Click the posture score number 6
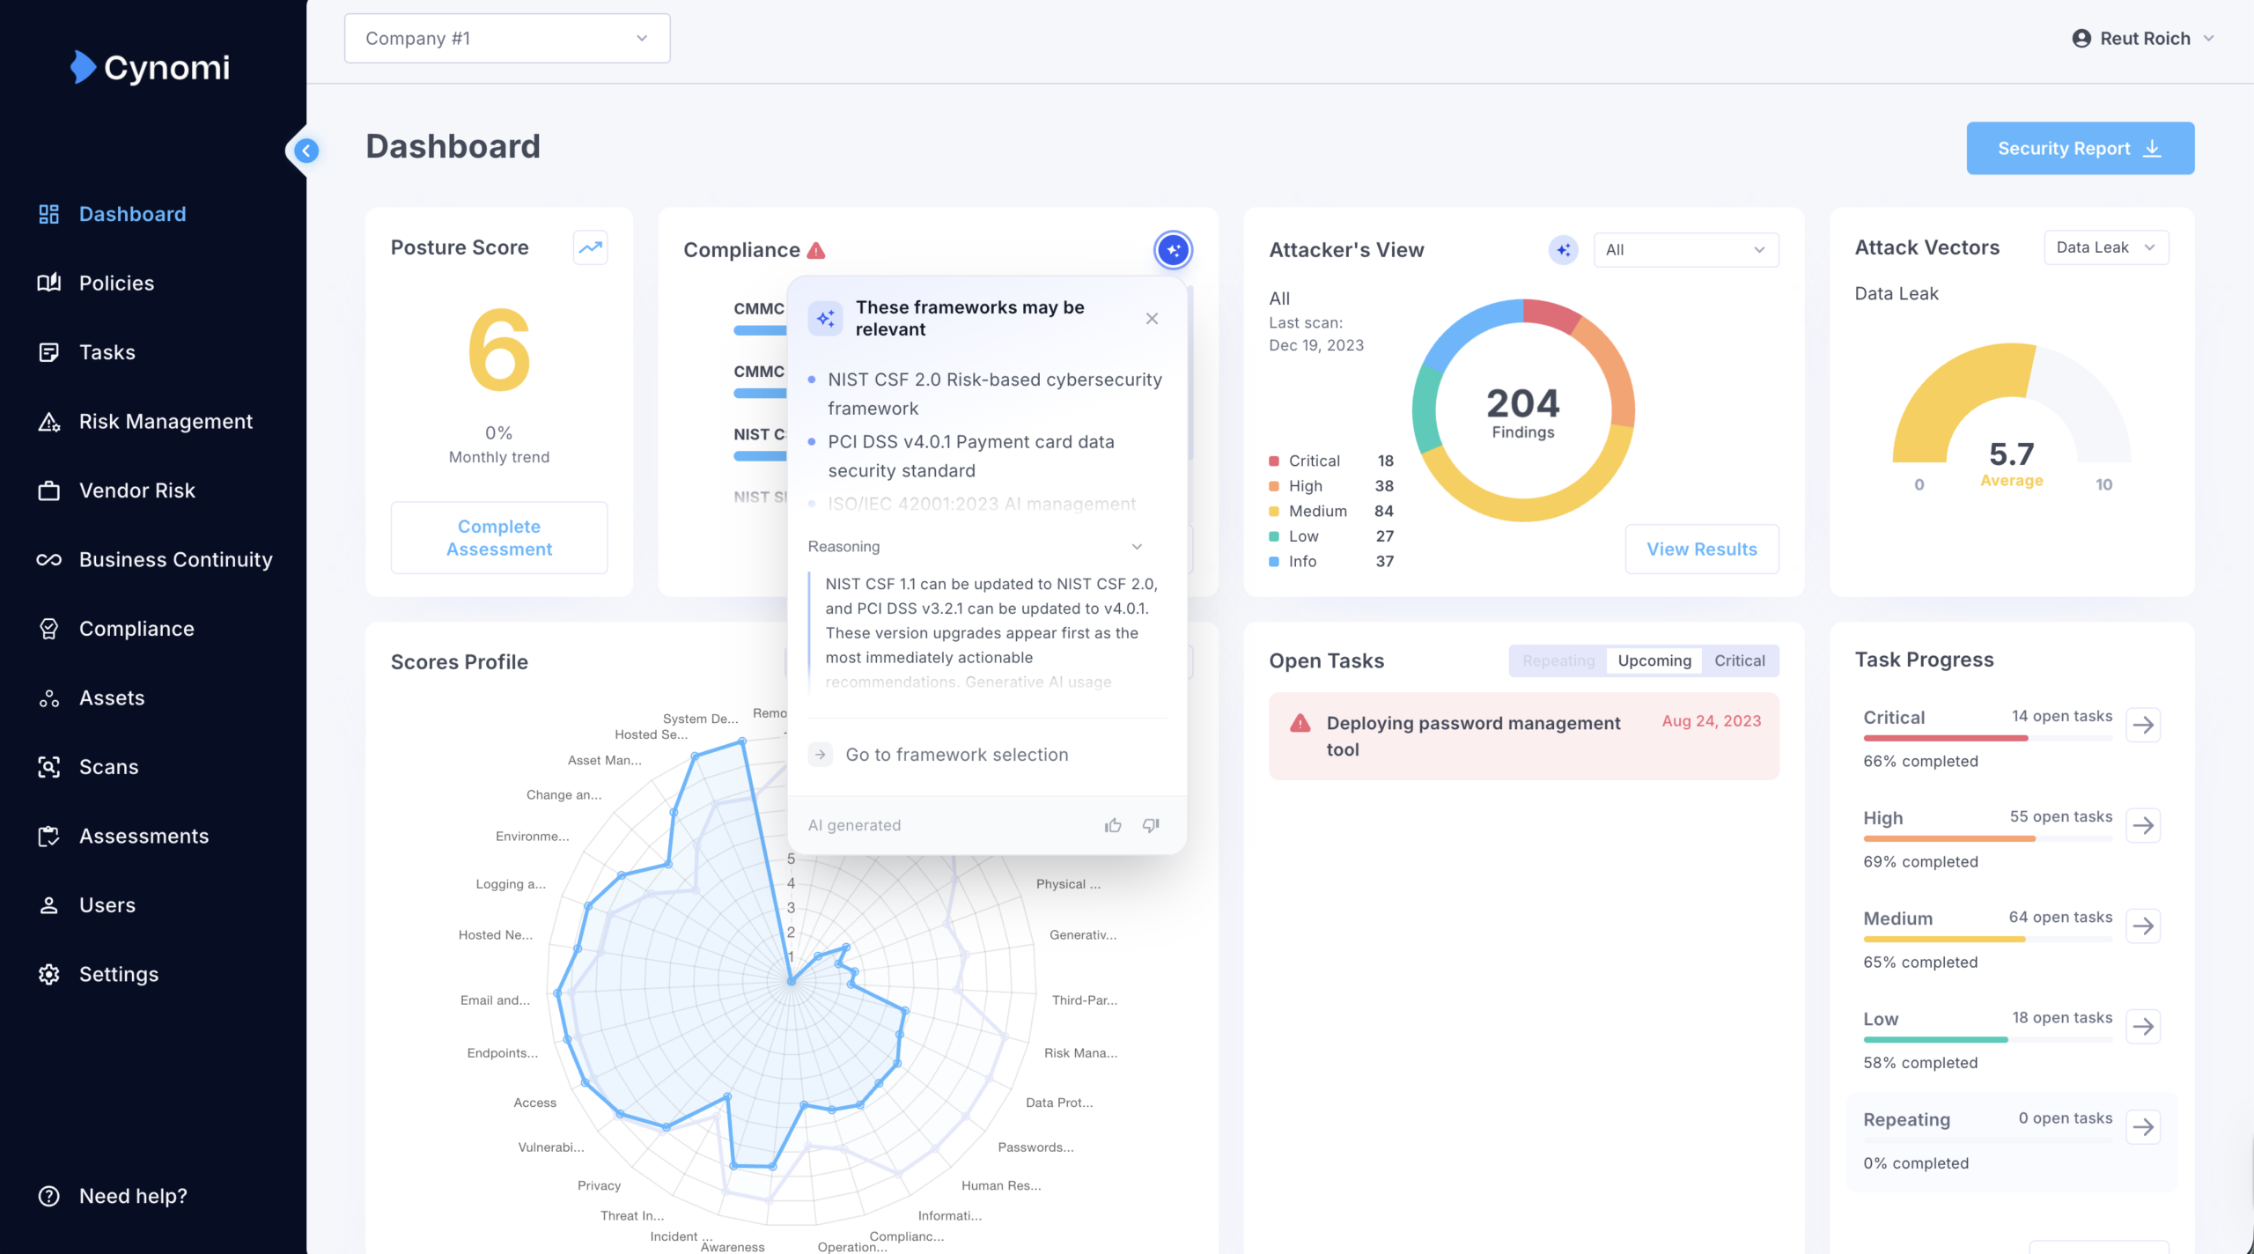Viewport: 2254px width, 1254px height. tap(499, 350)
